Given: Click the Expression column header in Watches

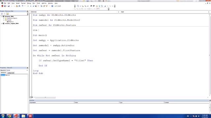Looking at the screenshot, I should [x=52, y=103].
